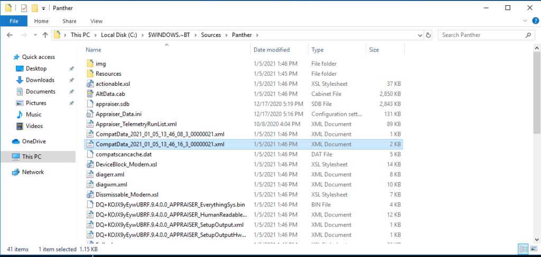Select Appraiser_TelemetryRunList.xml file icon

coord(90,124)
